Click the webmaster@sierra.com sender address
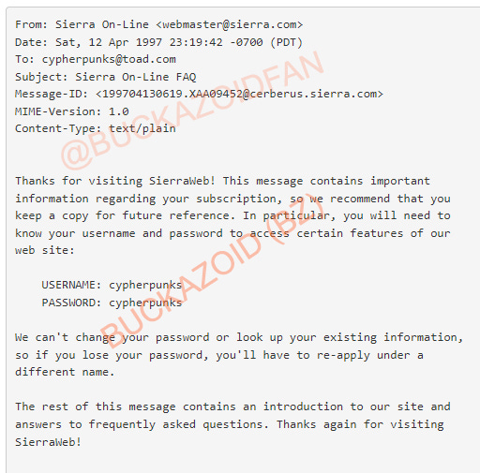 (229, 24)
